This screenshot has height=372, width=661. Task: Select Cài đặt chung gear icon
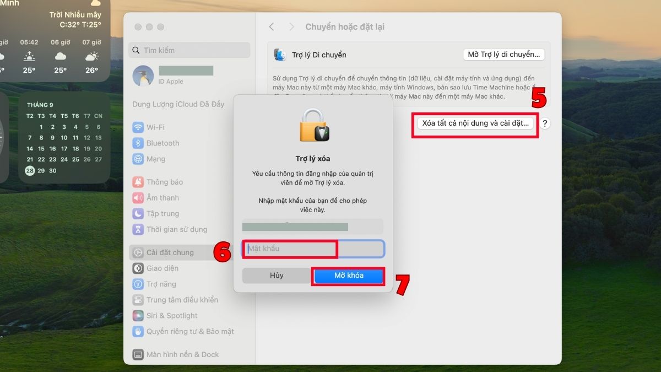[x=138, y=252]
